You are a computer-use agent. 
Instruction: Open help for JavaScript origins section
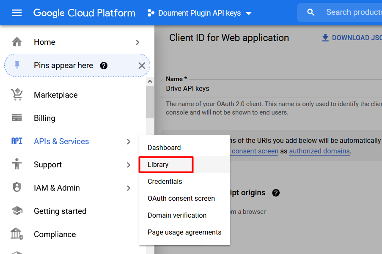(276, 193)
